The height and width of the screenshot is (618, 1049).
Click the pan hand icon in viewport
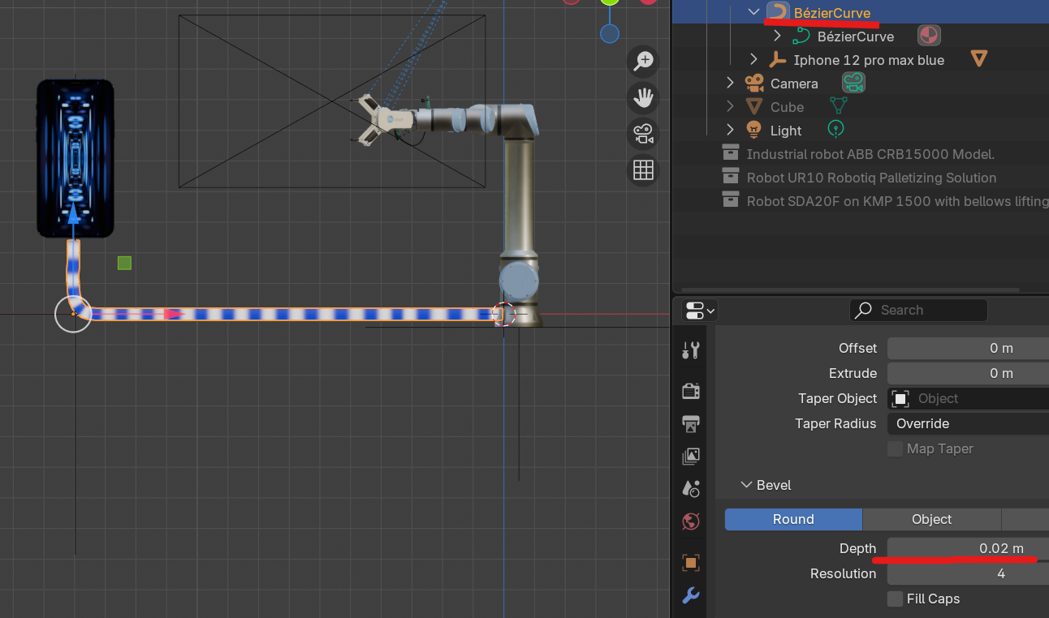(644, 97)
